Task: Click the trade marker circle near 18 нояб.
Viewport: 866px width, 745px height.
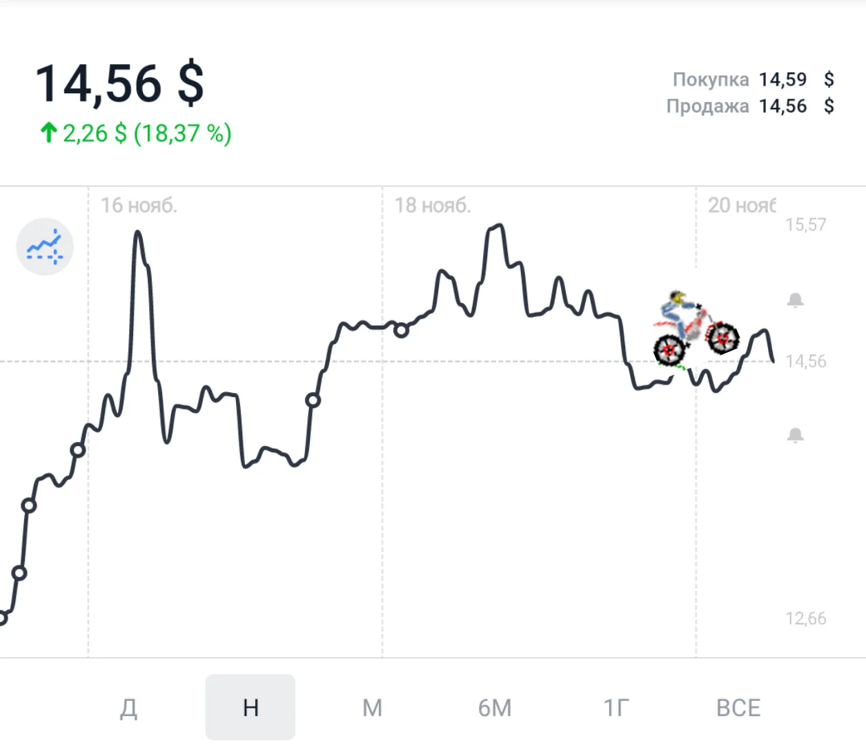Action: tap(401, 331)
